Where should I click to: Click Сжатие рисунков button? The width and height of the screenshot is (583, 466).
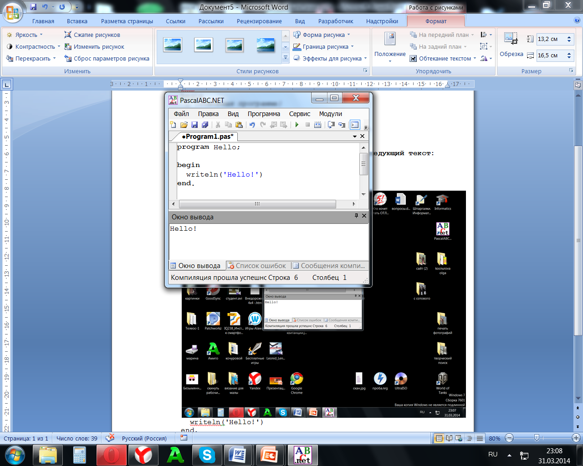[x=92, y=35]
